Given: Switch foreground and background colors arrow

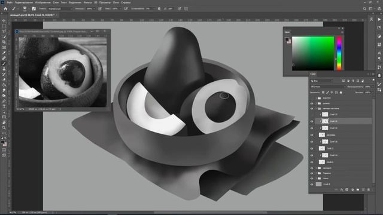Looking at the screenshot, I should 5,138.
